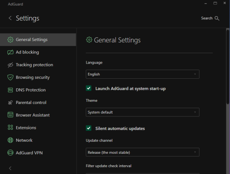230x174 pixels.
Task: Collapse the sidebar with the bottom chevron
Action: tap(10, 168)
